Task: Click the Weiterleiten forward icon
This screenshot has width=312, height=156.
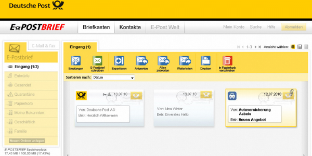Action: 185,61
